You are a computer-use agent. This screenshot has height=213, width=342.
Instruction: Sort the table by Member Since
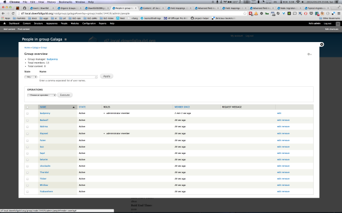pyautogui.click(x=182, y=107)
